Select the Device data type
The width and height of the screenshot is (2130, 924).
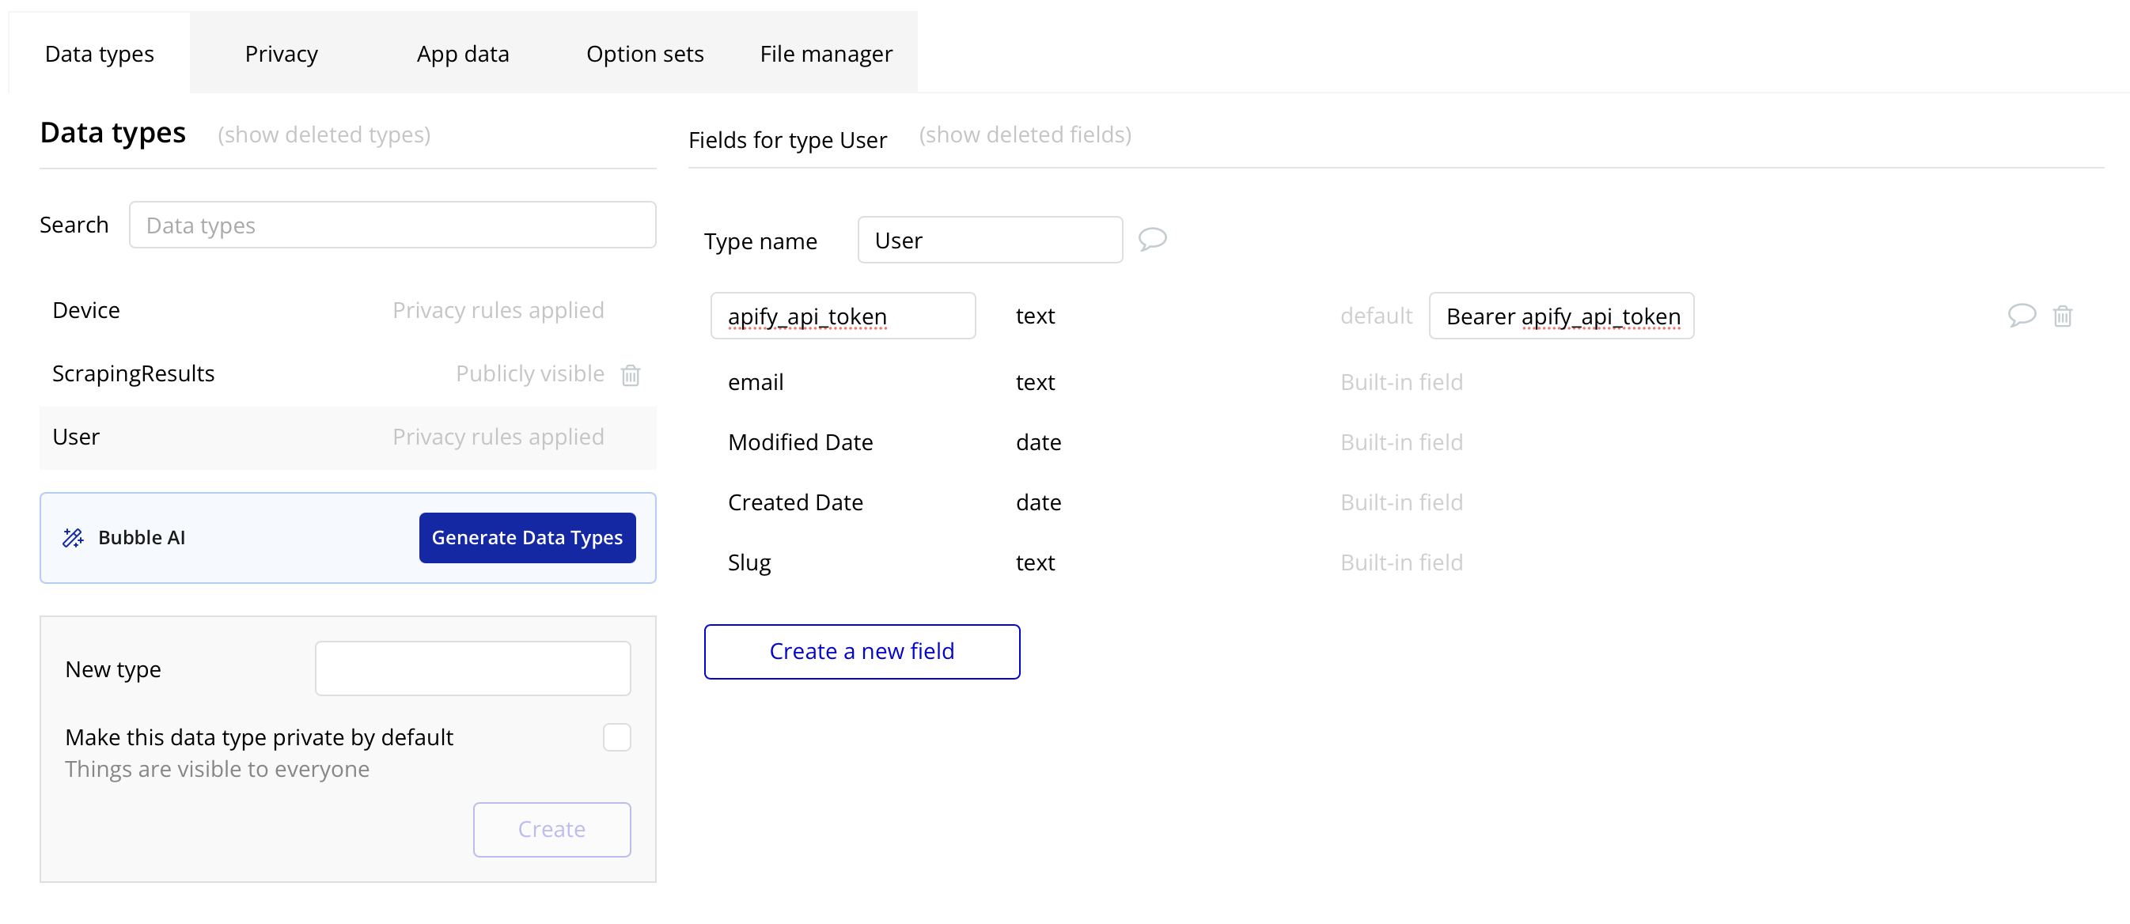(x=86, y=311)
